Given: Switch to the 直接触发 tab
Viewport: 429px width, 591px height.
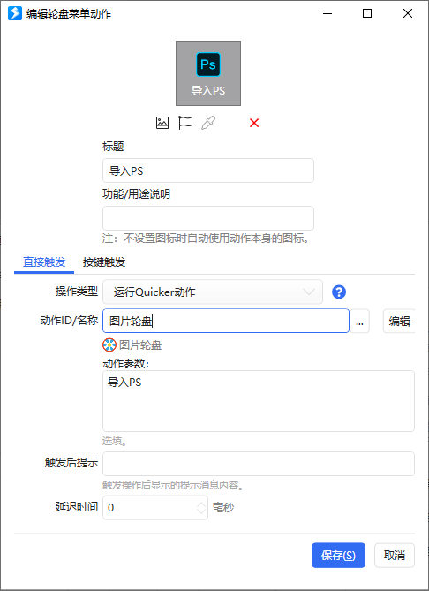Looking at the screenshot, I should click(44, 262).
